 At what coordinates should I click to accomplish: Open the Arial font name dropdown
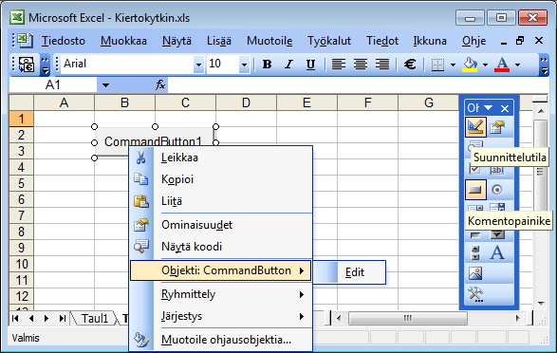pos(198,65)
